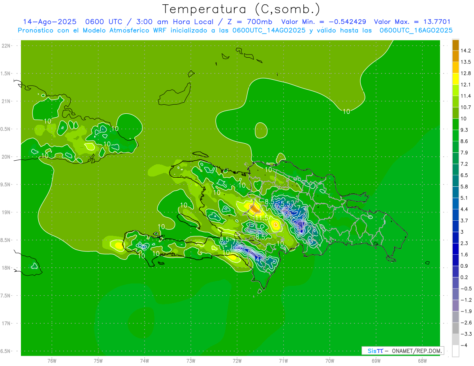This screenshot has height=366, width=474.
Task: Click the colorbar value 3.7
Action: pyautogui.click(x=465, y=220)
